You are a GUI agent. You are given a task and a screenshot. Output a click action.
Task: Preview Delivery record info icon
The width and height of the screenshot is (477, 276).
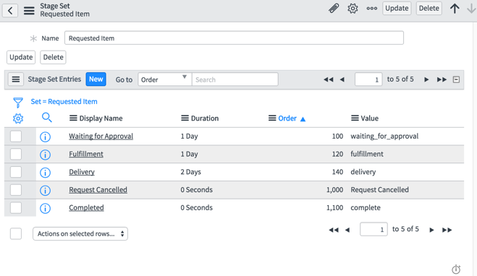tap(45, 173)
